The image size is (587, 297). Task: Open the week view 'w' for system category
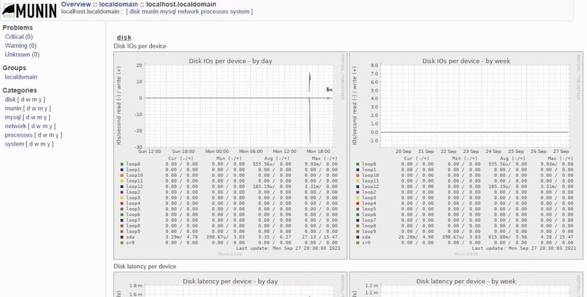click(x=37, y=144)
